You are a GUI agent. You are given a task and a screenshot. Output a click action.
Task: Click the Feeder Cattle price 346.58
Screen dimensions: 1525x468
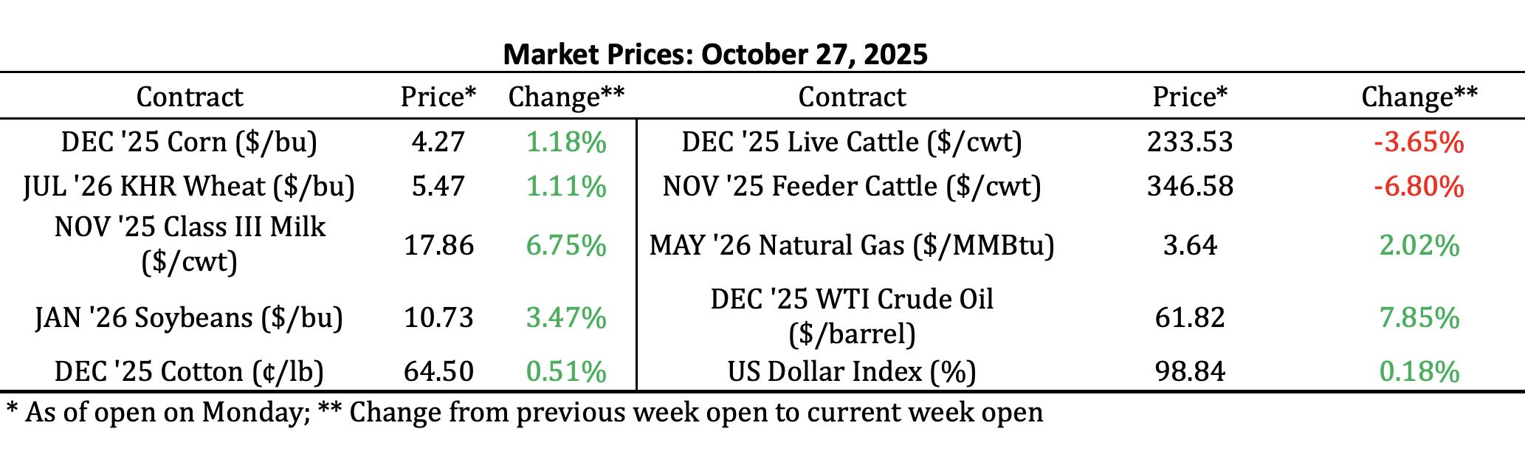pyautogui.click(x=1190, y=186)
